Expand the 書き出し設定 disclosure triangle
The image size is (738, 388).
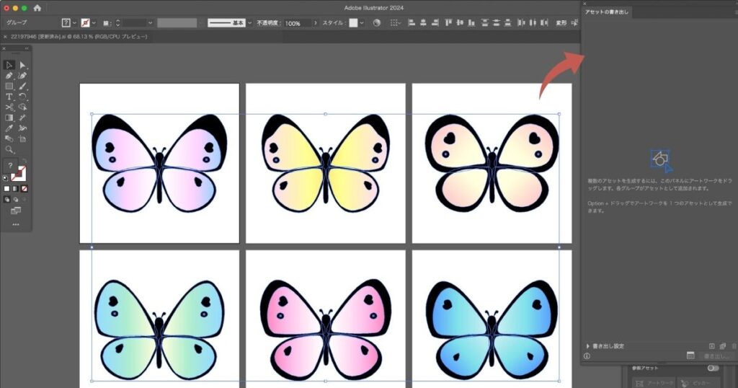(x=587, y=346)
